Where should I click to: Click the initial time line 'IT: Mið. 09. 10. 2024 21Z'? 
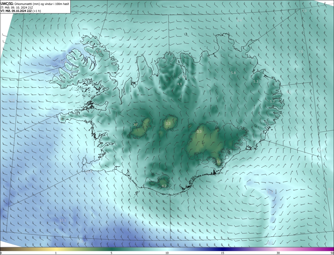click(16, 7)
